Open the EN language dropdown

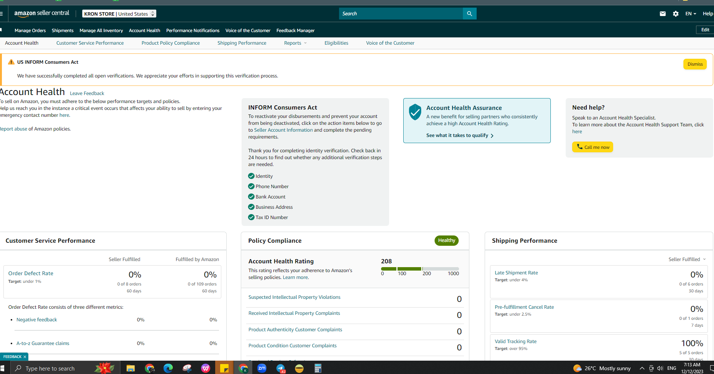coord(691,14)
